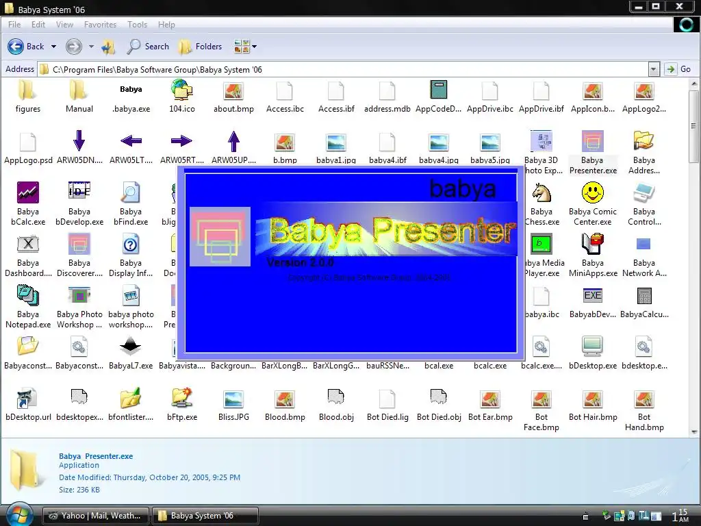Open the figures folder
The height and width of the screenshot is (526, 701).
[x=27, y=91]
